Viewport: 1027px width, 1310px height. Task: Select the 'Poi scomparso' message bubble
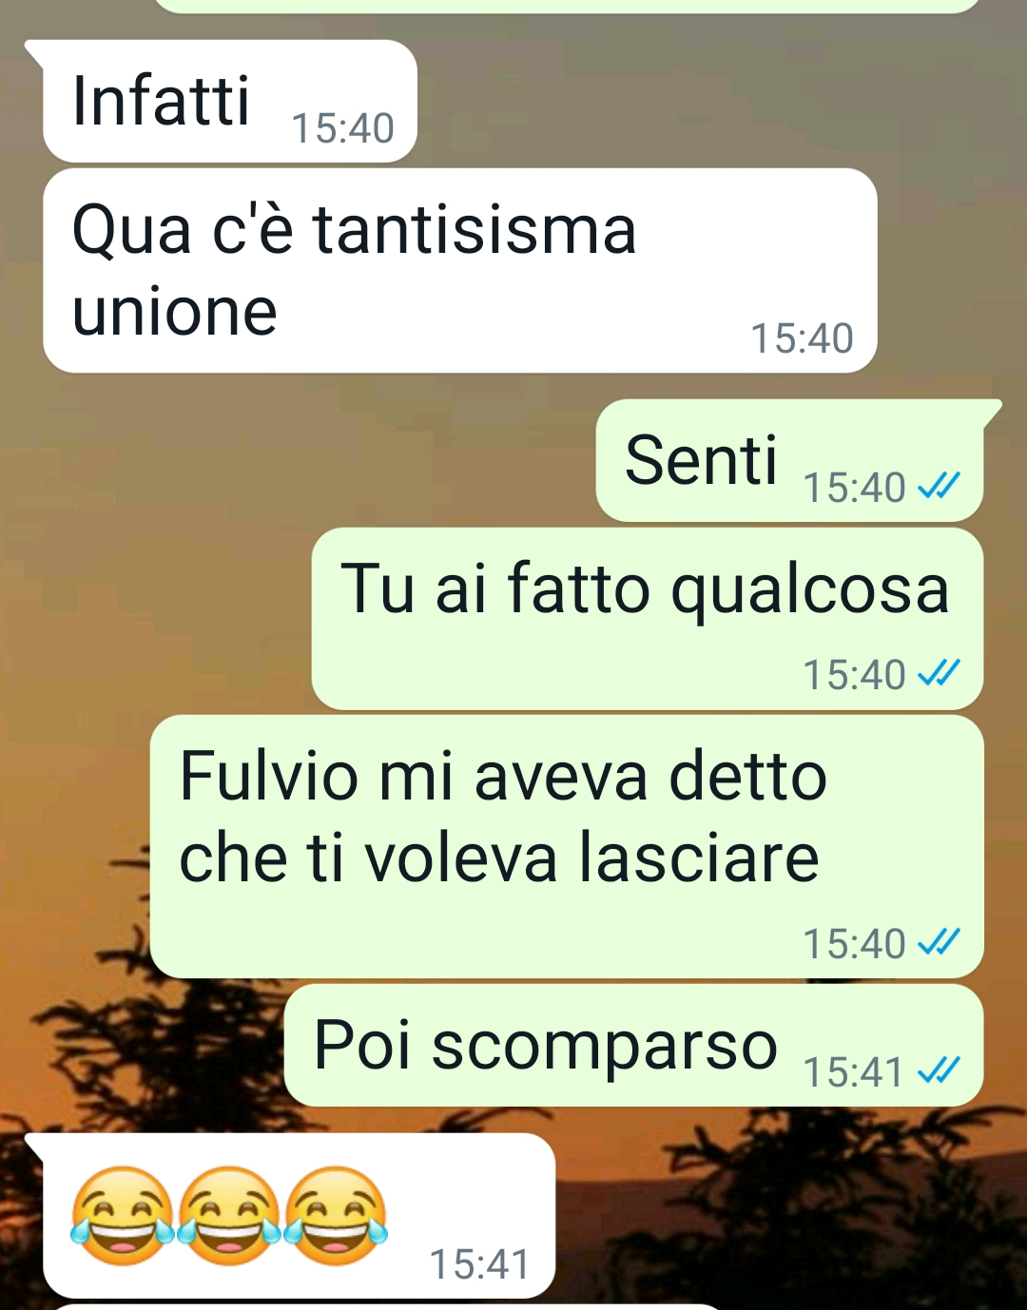click(633, 1046)
